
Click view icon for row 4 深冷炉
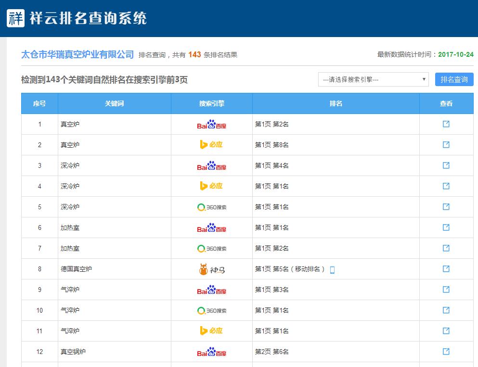pos(446,186)
